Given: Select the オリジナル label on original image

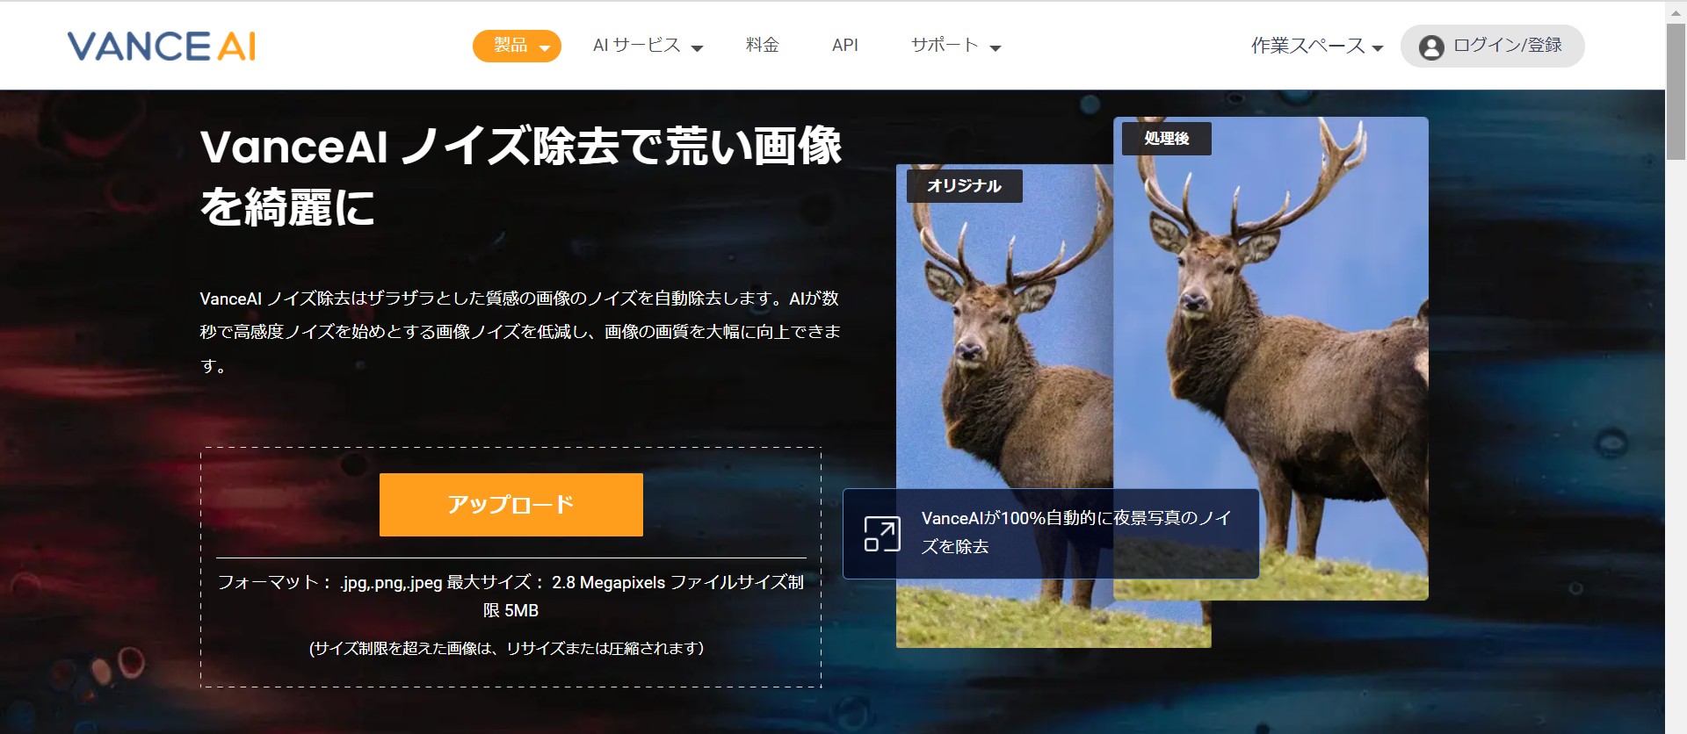Looking at the screenshot, I should pyautogui.click(x=964, y=186).
